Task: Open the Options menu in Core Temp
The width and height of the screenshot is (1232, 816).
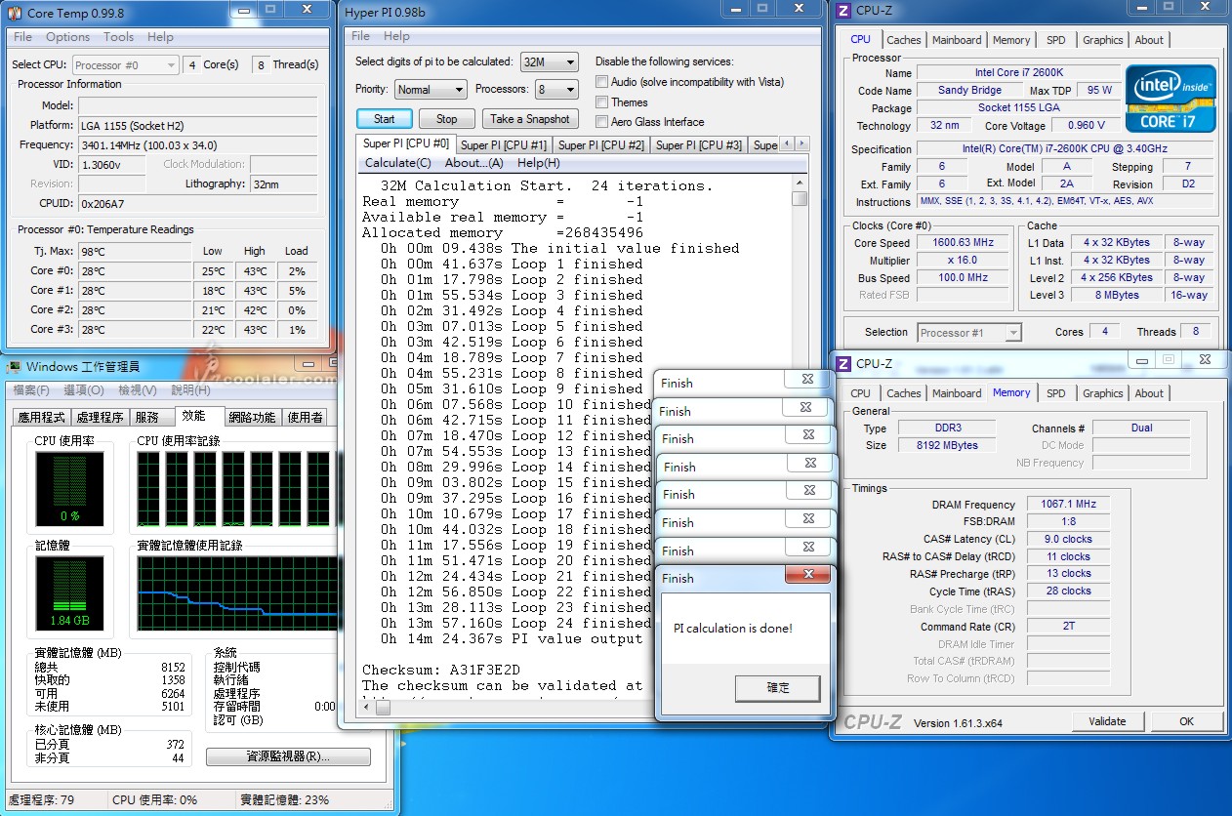Action: [x=67, y=37]
